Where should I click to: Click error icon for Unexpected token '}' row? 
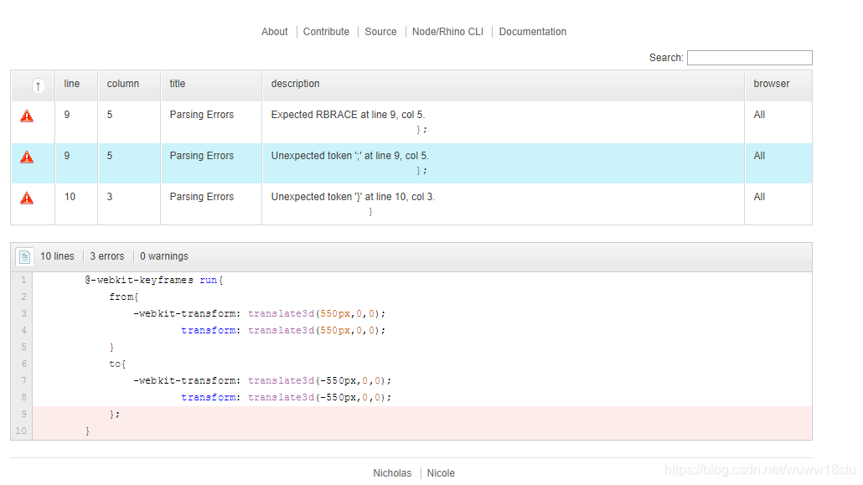tap(27, 199)
